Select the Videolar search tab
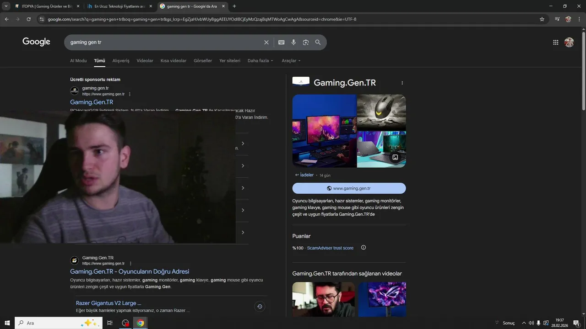 point(145,61)
